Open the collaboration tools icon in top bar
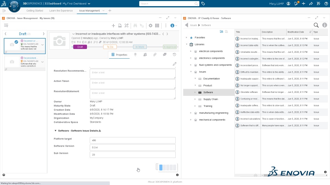 pos(318,3)
